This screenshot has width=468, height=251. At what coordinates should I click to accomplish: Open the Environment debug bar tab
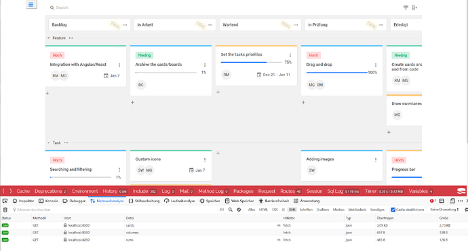point(85,191)
